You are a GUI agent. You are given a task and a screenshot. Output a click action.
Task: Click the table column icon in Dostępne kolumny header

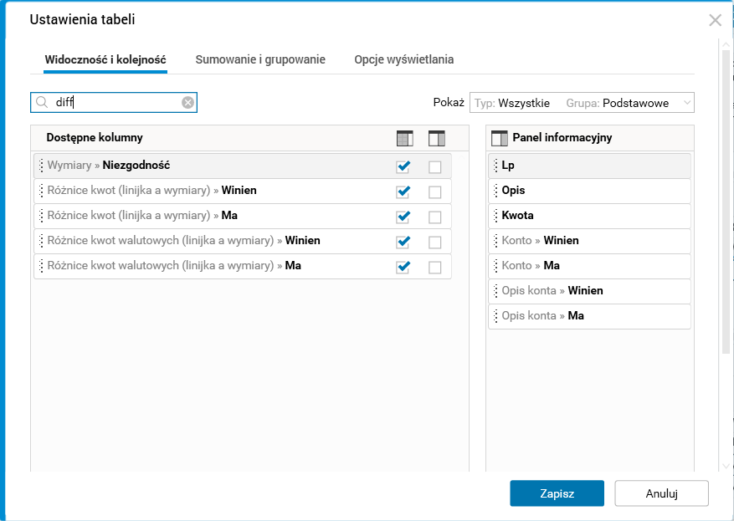404,138
